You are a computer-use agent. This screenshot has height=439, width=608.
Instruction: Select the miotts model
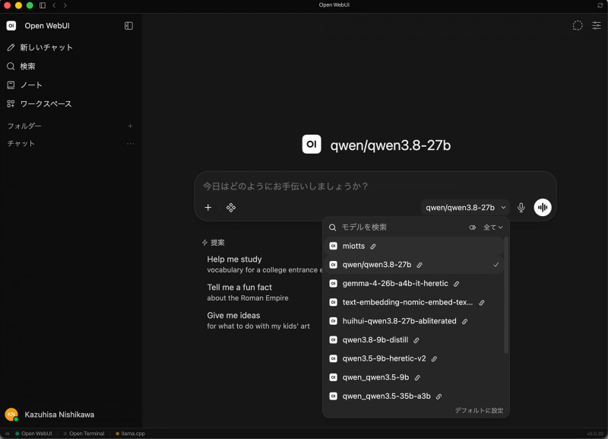(414, 246)
